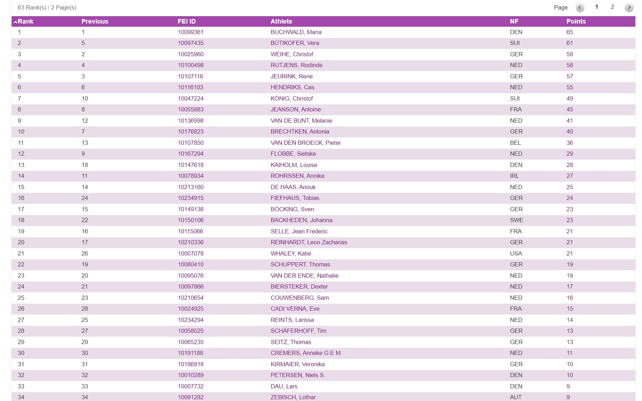Open athlete WHALEY, Katie
The image size is (642, 401).
point(291,253)
